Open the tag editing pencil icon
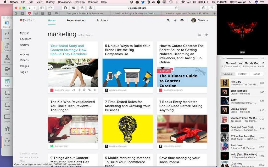 pos(206,35)
